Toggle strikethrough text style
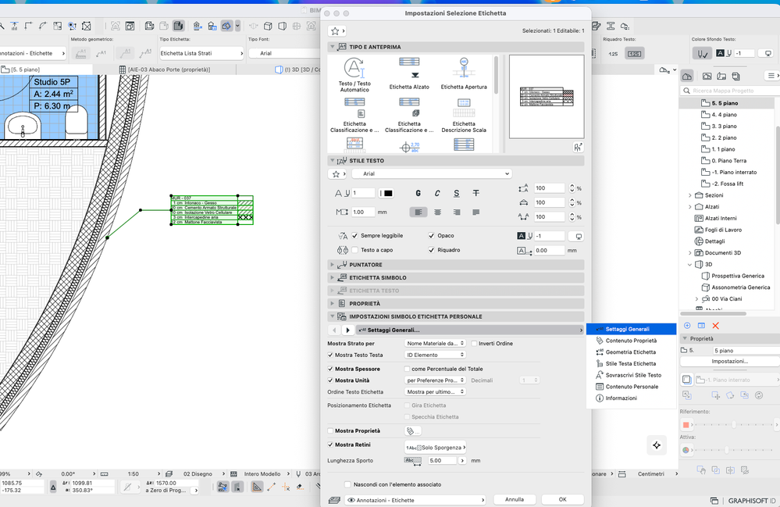Viewport: 780px width, 507px height. click(476, 193)
